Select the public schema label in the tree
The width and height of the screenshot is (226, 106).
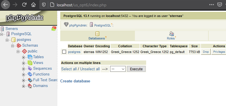(33, 51)
